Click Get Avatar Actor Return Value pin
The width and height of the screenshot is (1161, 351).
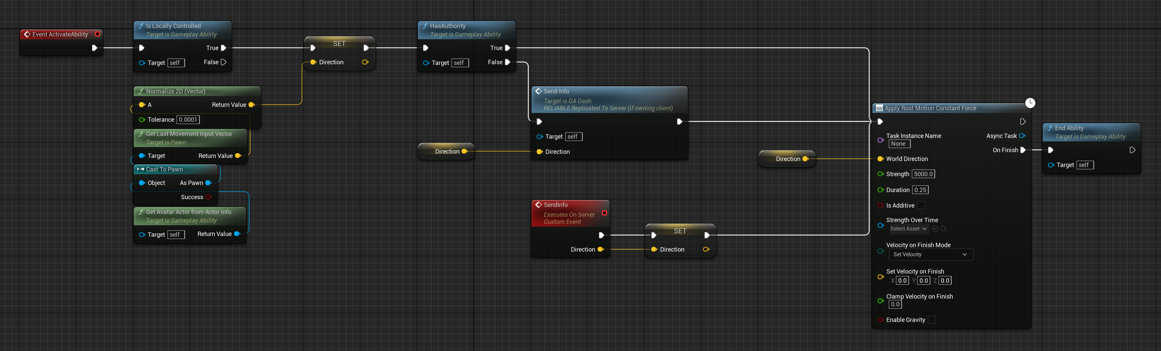pos(237,233)
